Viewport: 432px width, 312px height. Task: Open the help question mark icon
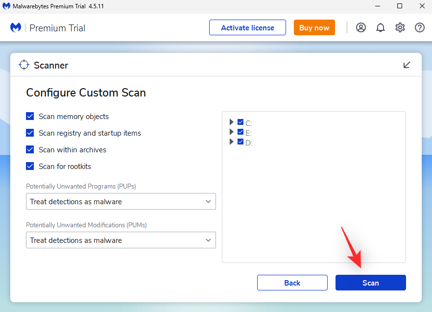click(x=420, y=27)
